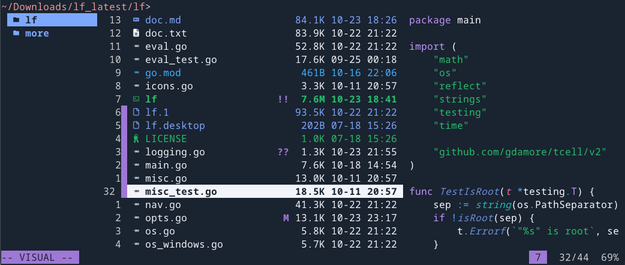This screenshot has width=625, height=265.
Task: Click the VISUAL mode indicator
Action: (39, 258)
